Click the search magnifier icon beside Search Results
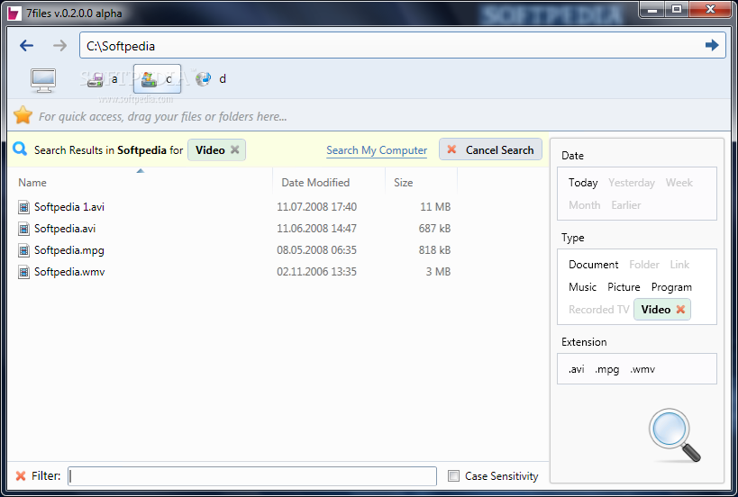This screenshot has width=738, height=497. [20, 149]
